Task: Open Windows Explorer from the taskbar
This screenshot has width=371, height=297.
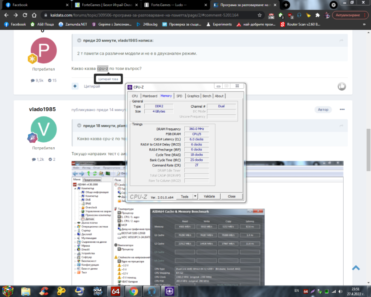Action: click(26, 291)
